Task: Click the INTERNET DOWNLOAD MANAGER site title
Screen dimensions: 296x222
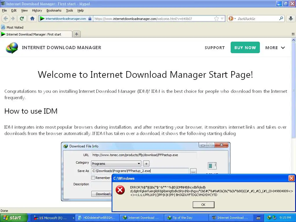Action: point(62,48)
